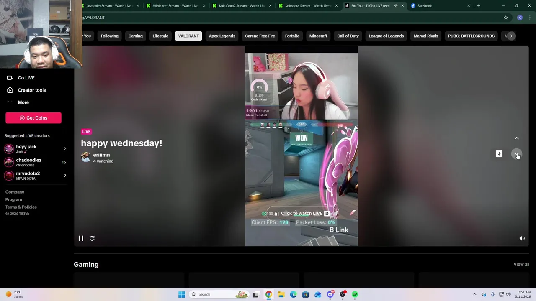Open the Terms & Policies link
Screen dimensions: 536x301
(21, 207)
